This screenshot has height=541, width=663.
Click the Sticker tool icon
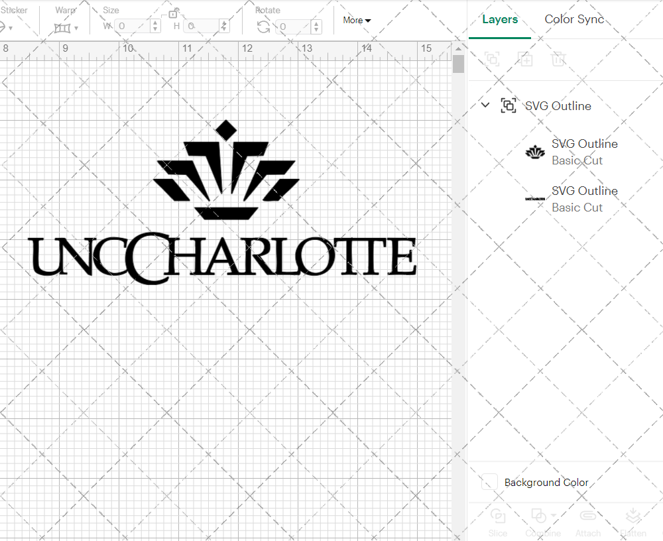coord(5,27)
